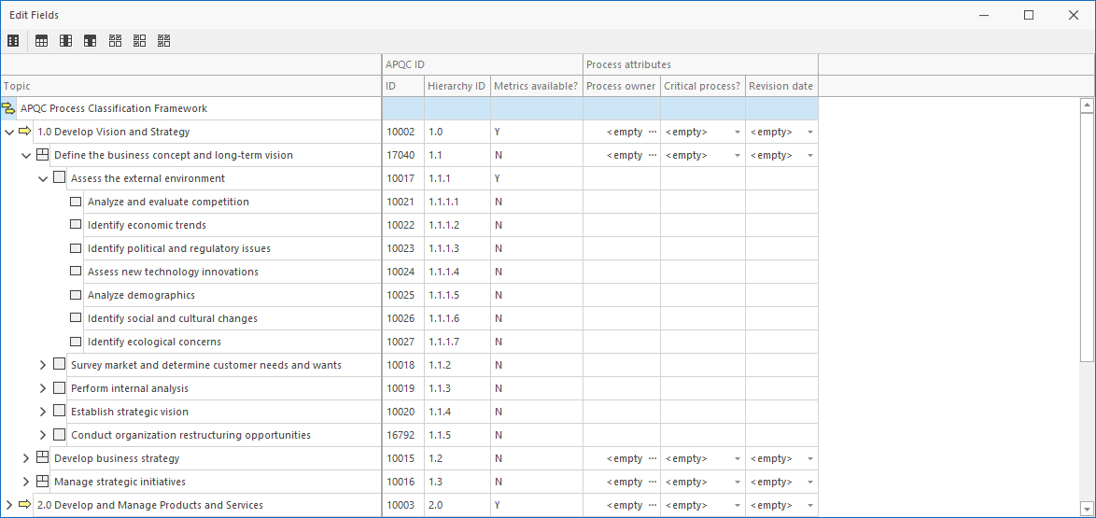Click the scrollbar down arrow
Screen dimensions: 1096x518
pyautogui.click(x=1087, y=509)
